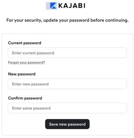This screenshot has height=138, width=134.
Task: Click the security update heading text
Action: [x=67, y=20]
